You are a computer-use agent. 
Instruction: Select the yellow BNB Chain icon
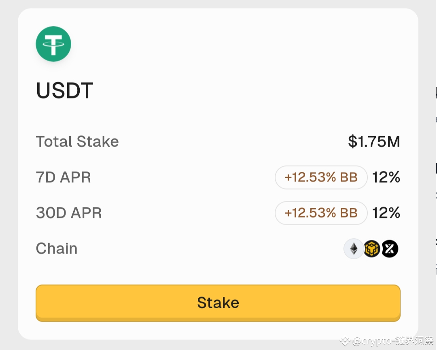tap(372, 249)
